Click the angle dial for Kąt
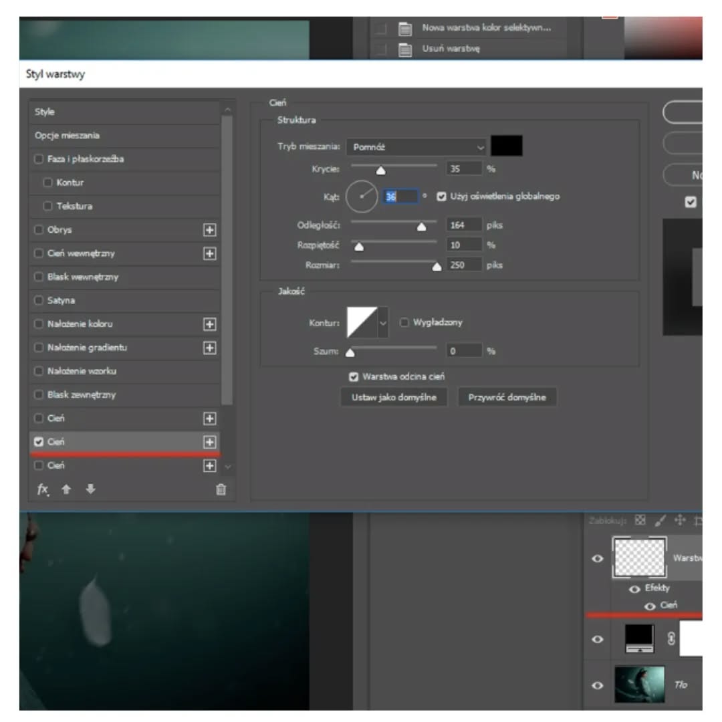722x722 pixels. point(362,196)
